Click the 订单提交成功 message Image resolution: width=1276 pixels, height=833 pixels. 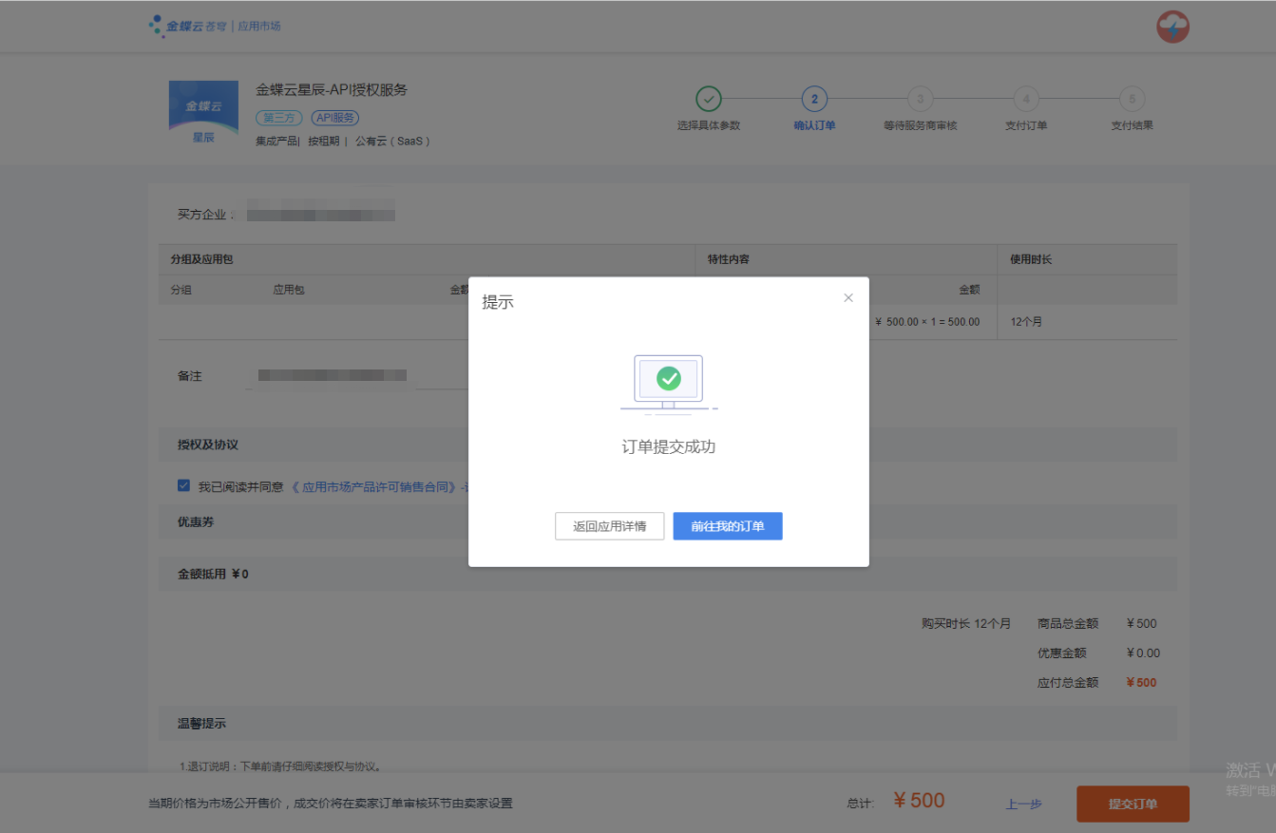click(669, 446)
